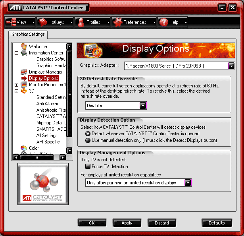Select All Settings under 3D
Screen dimensions: 244x236
click(x=47, y=135)
